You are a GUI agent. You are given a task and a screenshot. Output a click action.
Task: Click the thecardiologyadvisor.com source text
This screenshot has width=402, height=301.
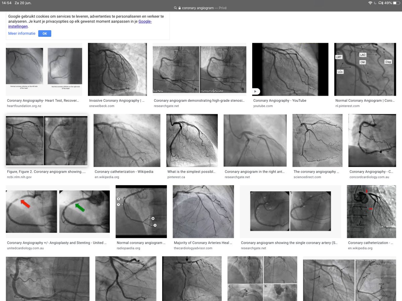click(x=193, y=248)
